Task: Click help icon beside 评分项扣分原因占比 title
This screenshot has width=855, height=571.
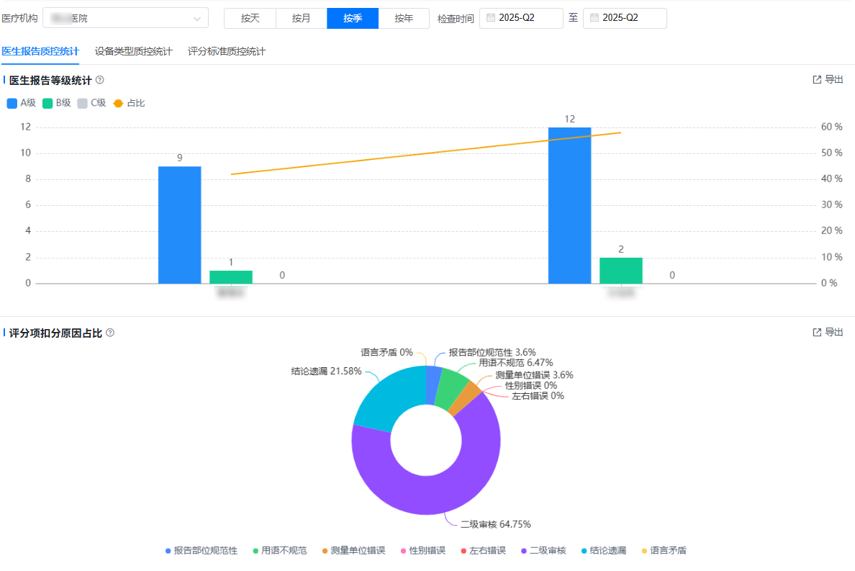Action: pyautogui.click(x=110, y=333)
